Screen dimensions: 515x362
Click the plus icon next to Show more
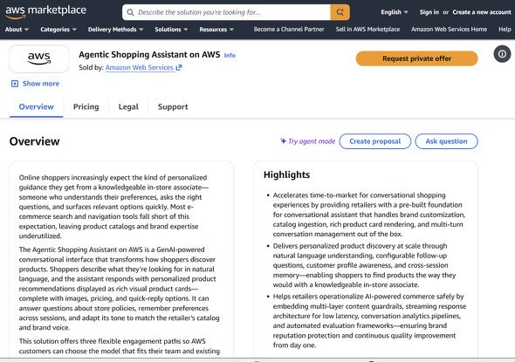pos(15,84)
